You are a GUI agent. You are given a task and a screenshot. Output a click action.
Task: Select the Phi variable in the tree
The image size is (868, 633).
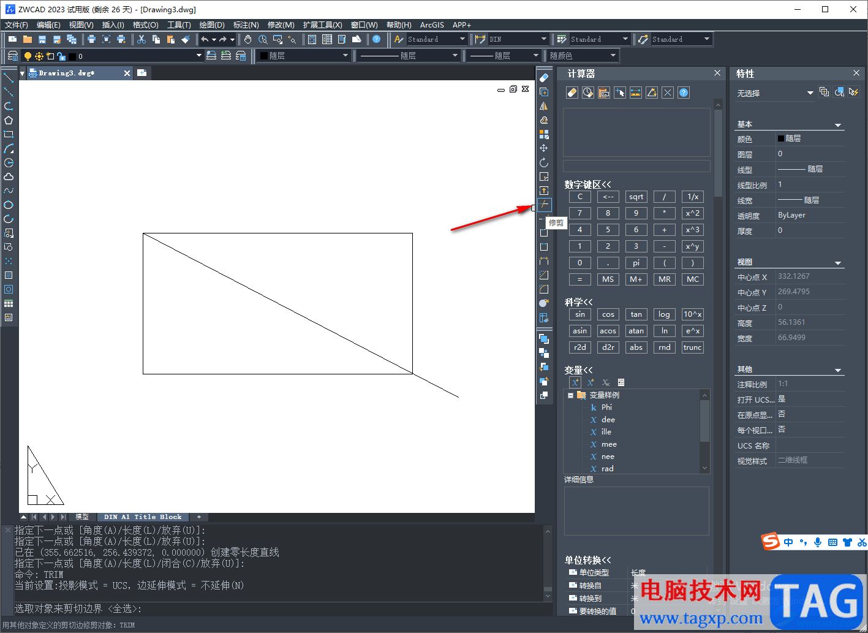pyautogui.click(x=606, y=407)
